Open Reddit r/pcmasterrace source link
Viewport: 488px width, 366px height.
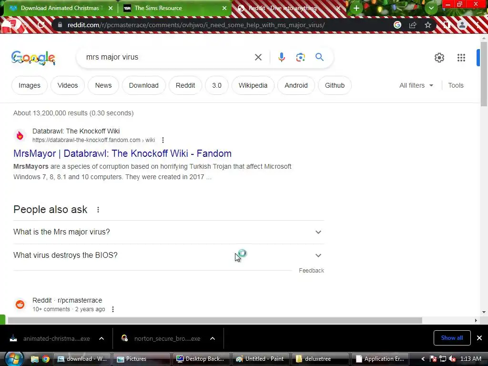[x=67, y=300]
